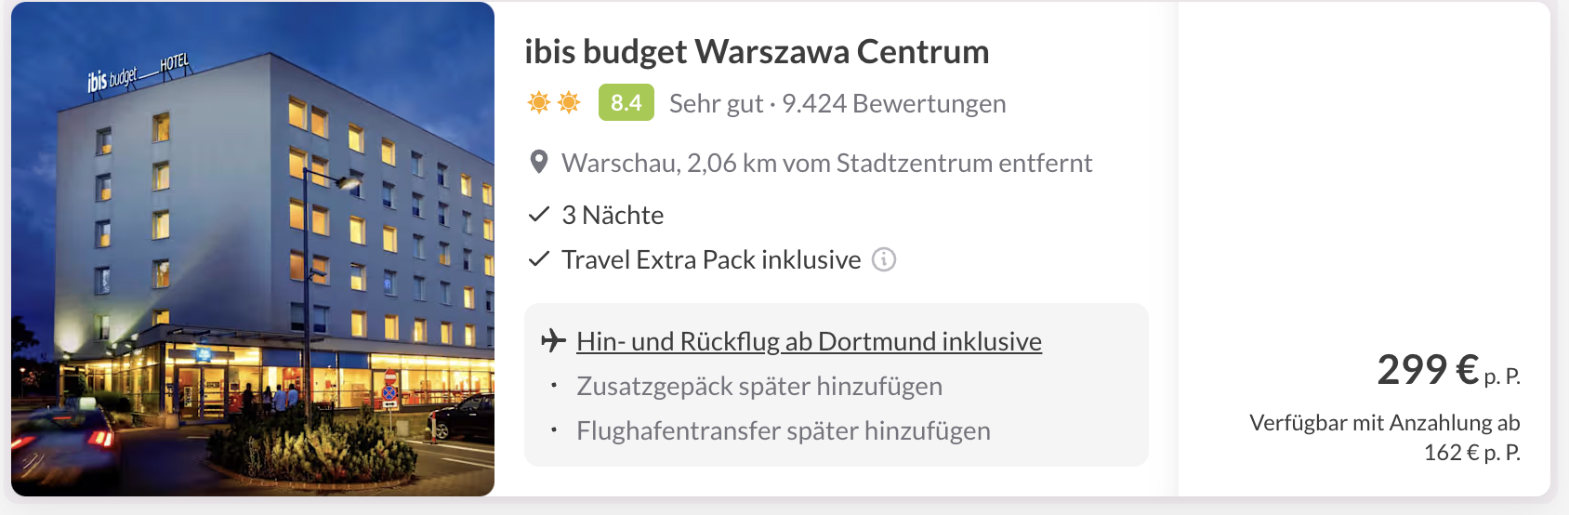
Task: Show Travel Extra Pack info tooltip icon
Action: (884, 259)
